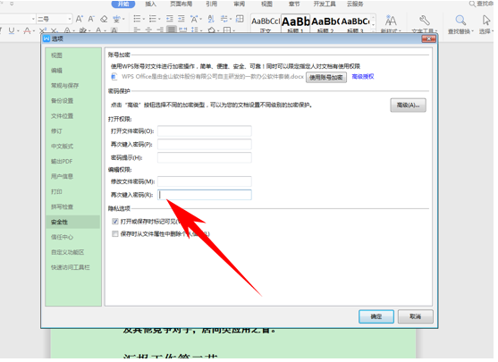The width and height of the screenshot is (498, 362).
Task: Click the bulleted list icon
Action: pyautogui.click(x=137, y=19)
